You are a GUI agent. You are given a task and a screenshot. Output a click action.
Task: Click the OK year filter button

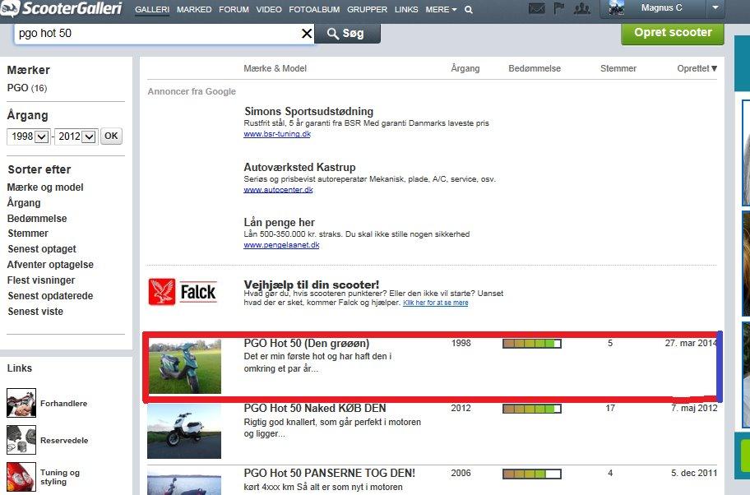[111, 136]
